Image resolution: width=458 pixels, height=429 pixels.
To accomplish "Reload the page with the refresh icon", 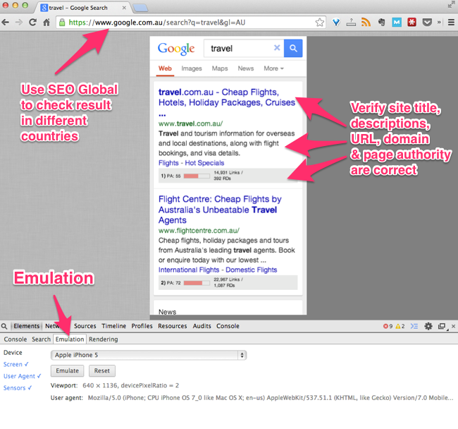I will (32, 22).
